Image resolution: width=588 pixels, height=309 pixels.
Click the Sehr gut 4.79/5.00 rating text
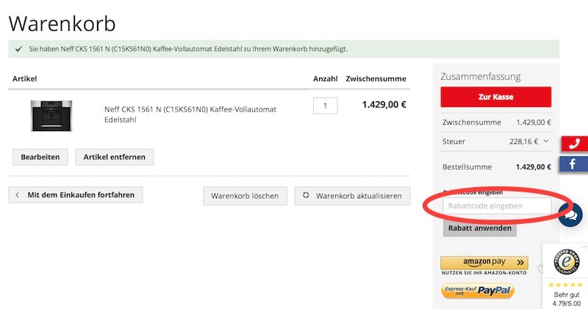567,299
